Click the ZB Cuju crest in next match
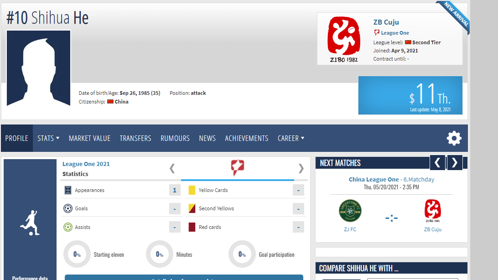The image size is (498, 280). point(432,211)
